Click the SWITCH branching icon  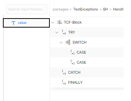(68, 42)
